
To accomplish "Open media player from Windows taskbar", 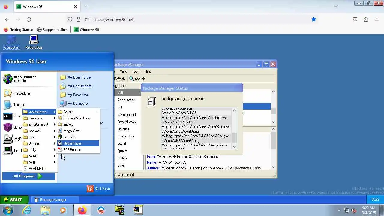I will (x=63, y=210).
